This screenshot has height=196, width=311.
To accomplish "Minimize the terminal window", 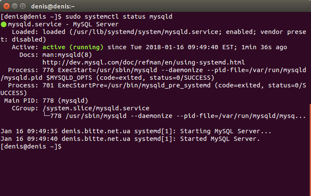I will tap(15, 6).
